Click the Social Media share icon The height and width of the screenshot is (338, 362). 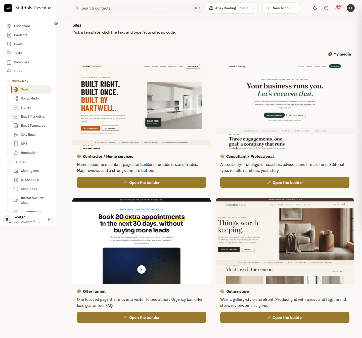16,99
